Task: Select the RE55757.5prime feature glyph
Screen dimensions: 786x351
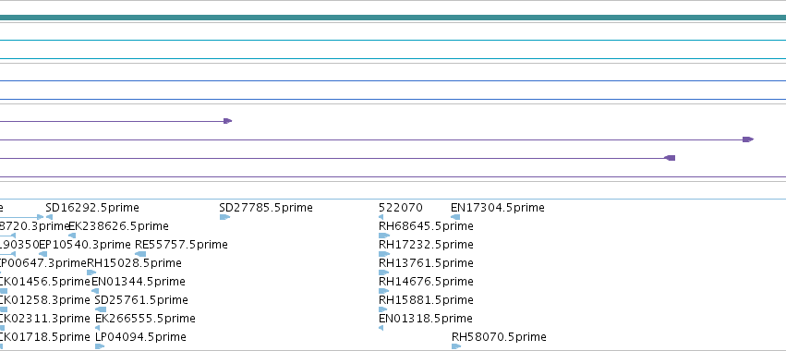Action: click(x=140, y=254)
